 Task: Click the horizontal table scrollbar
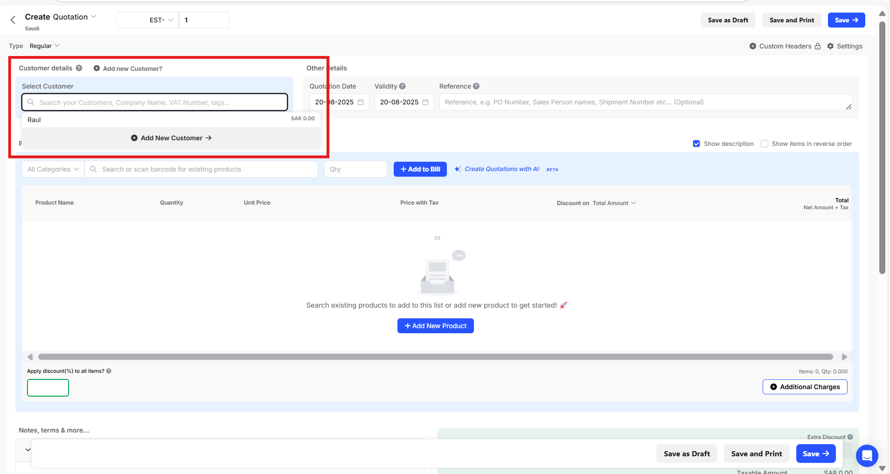click(x=436, y=357)
